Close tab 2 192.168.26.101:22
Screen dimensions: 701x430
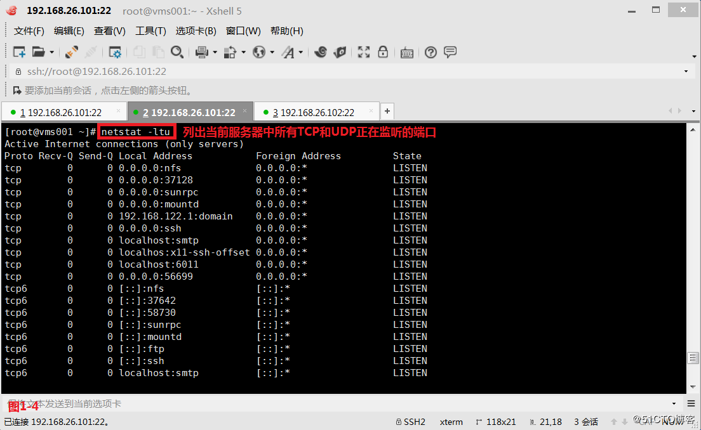click(245, 111)
